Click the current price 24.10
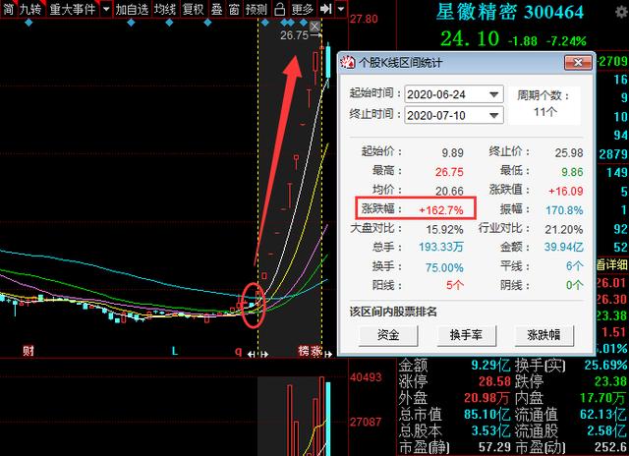This screenshot has width=629, height=456. click(x=470, y=39)
